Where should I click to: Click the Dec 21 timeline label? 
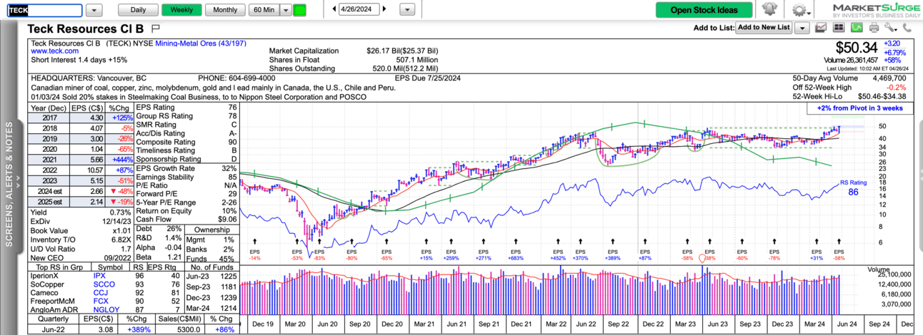click(x=522, y=324)
